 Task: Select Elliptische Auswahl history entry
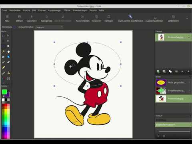(x=173, y=125)
